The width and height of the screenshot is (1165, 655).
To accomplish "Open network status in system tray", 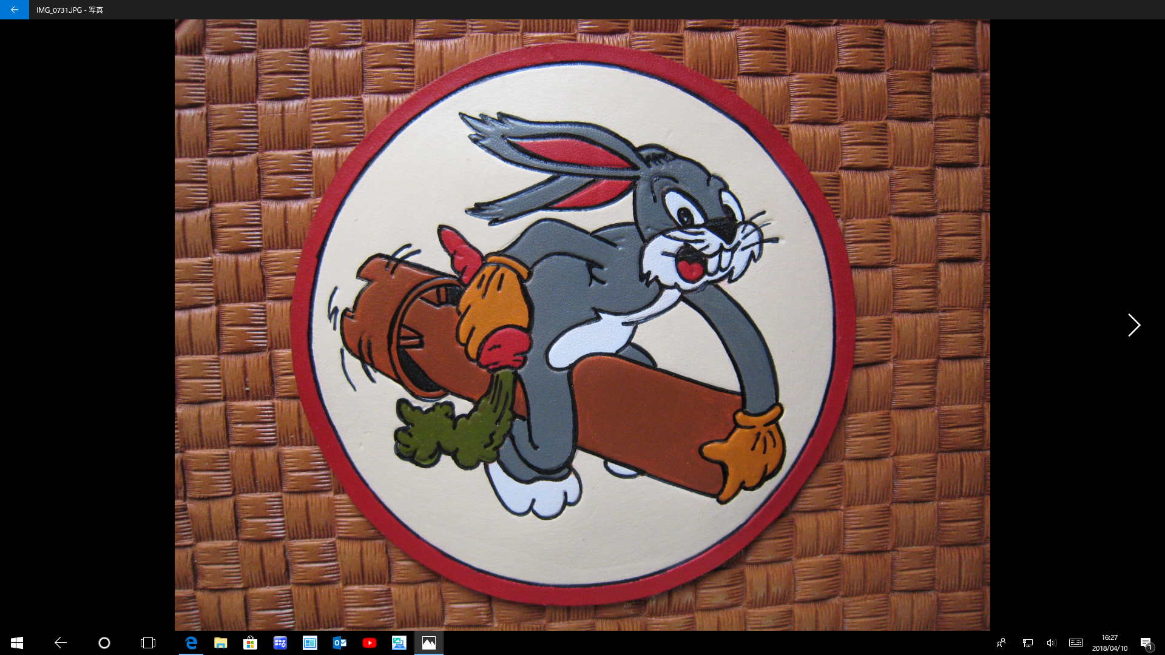I will [x=1027, y=643].
